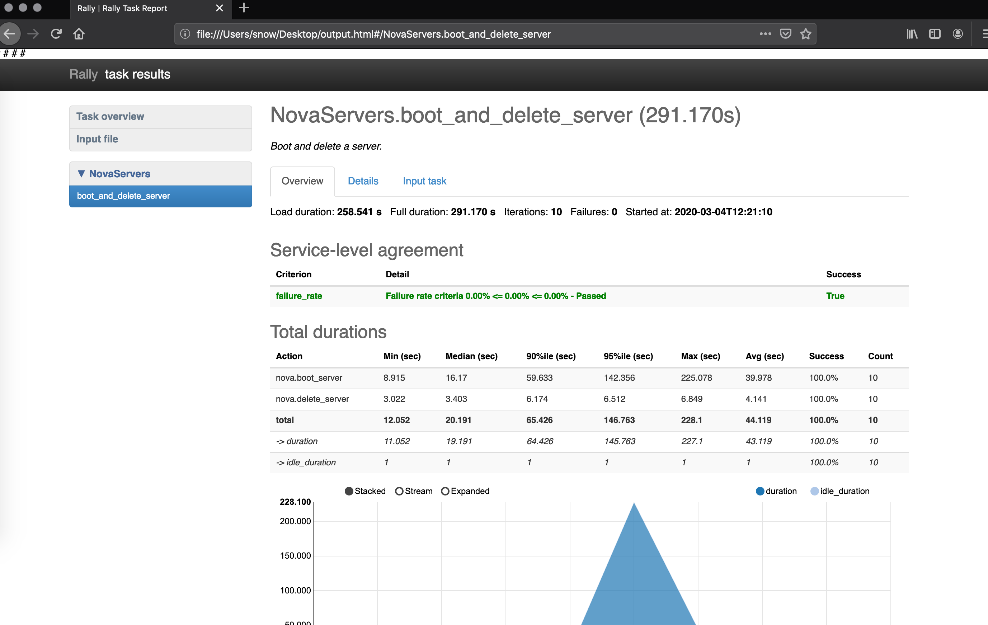The height and width of the screenshot is (625, 988).
Task: Switch to the Input task tab
Action: (x=424, y=181)
